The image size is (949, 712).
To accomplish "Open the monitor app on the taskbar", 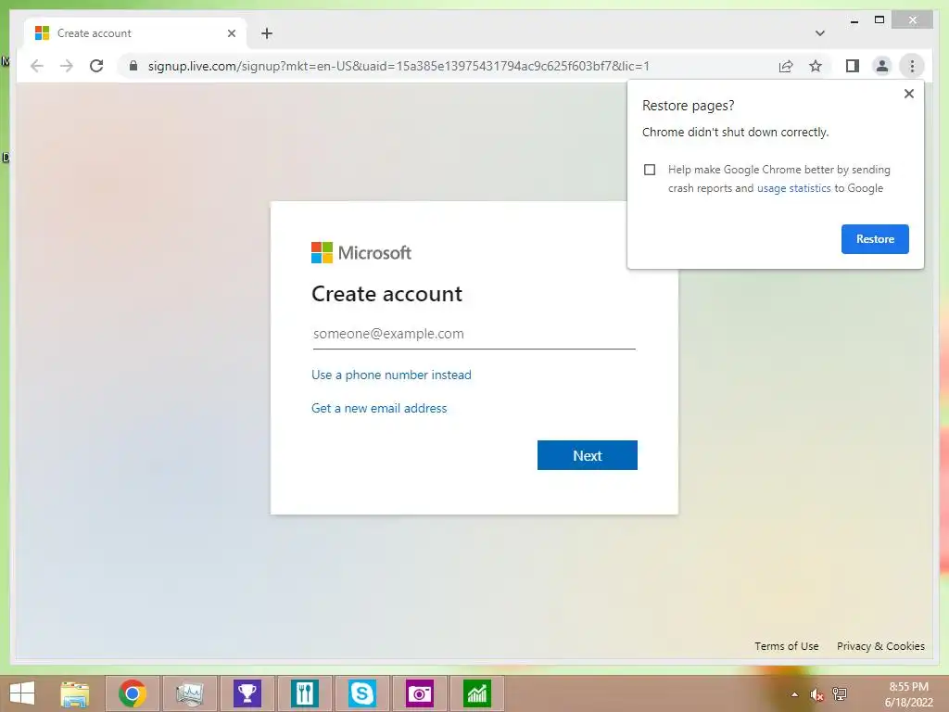I will [x=189, y=693].
